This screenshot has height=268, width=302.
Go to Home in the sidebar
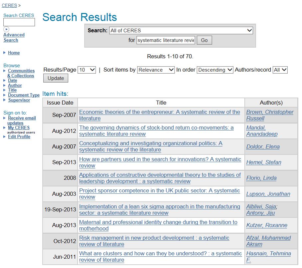pos(14,53)
